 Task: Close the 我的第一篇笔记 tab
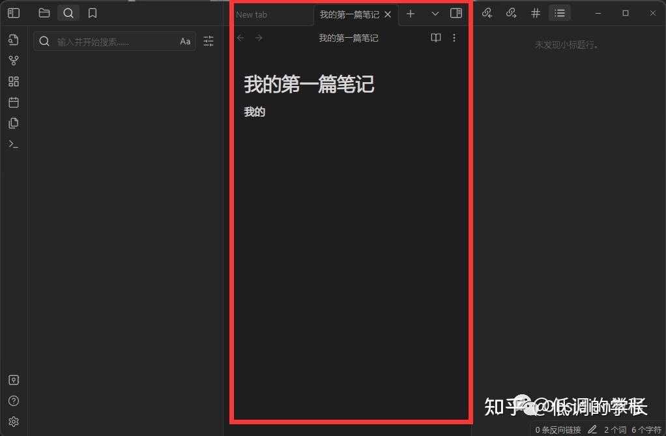point(388,14)
